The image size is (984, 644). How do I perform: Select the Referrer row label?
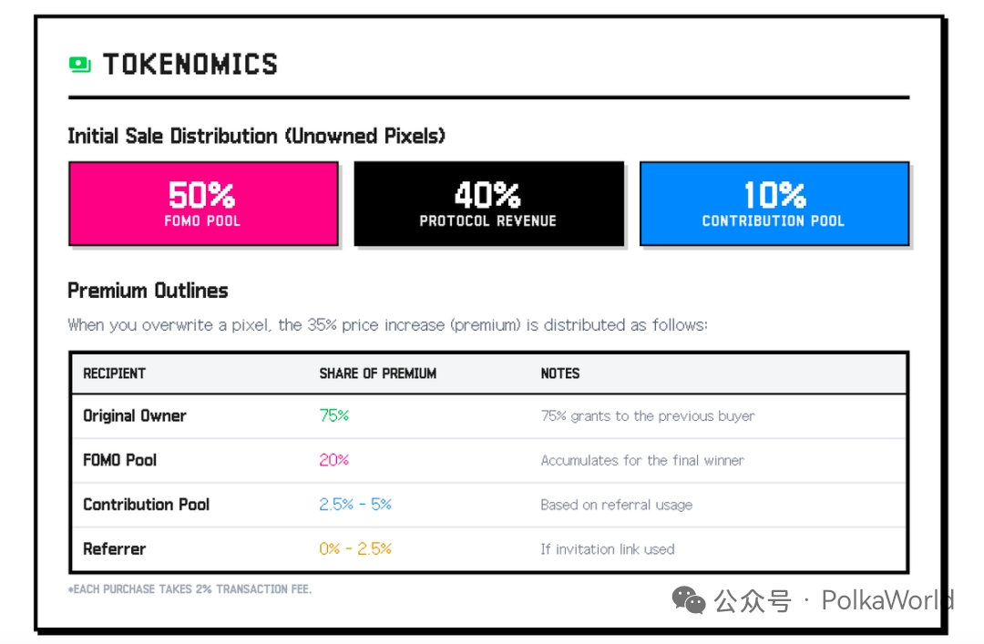tap(114, 549)
